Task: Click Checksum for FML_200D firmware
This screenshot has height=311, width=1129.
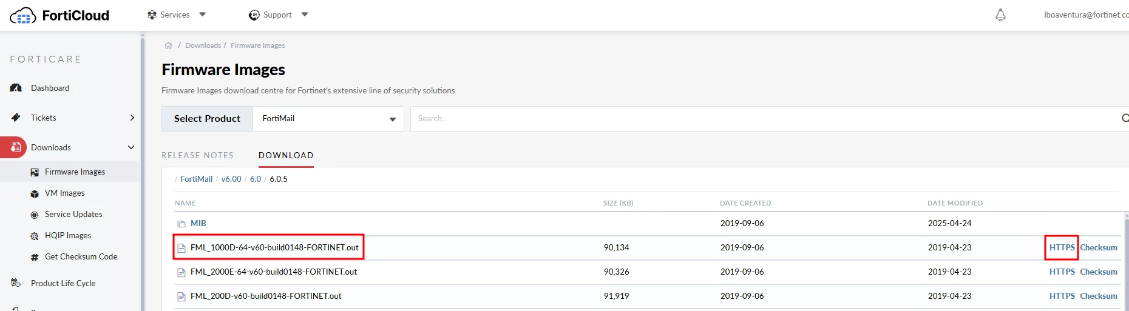Action: pos(1099,296)
